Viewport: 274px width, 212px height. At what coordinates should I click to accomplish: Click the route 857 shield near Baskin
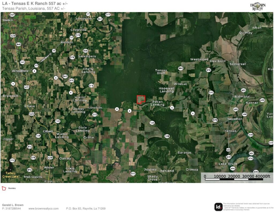12,15
